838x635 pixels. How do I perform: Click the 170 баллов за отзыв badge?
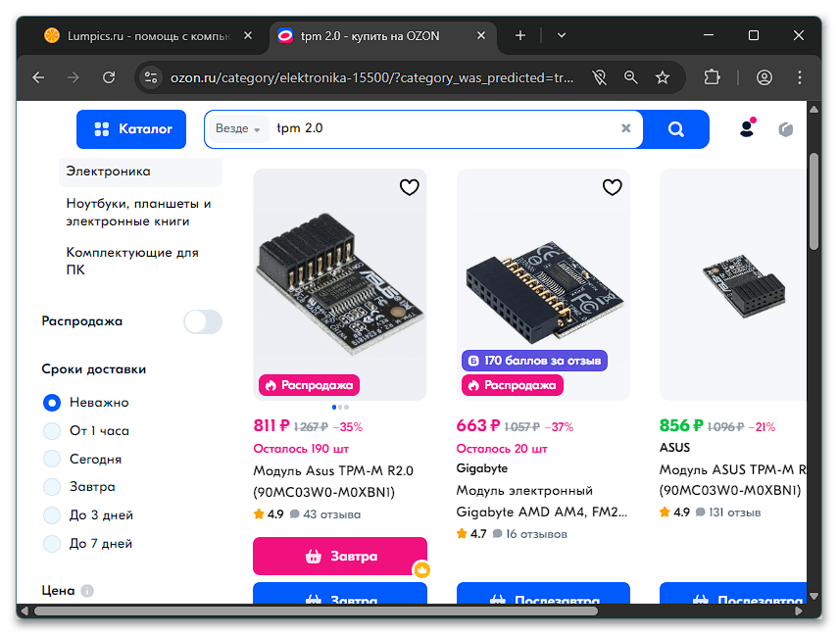point(534,361)
